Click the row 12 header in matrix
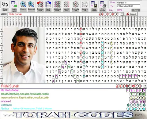This screenshot has height=119, width=147. [2, 81]
